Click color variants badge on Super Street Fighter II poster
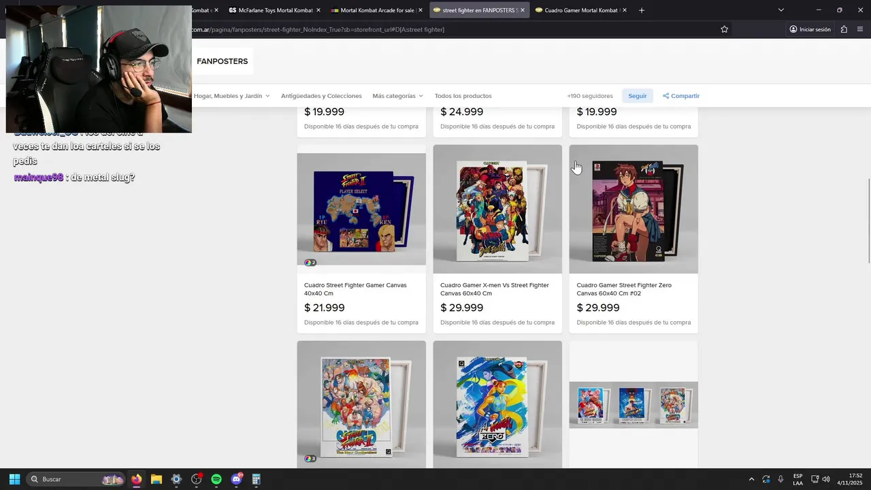The height and width of the screenshot is (490, 871). [x=310, y=459]
